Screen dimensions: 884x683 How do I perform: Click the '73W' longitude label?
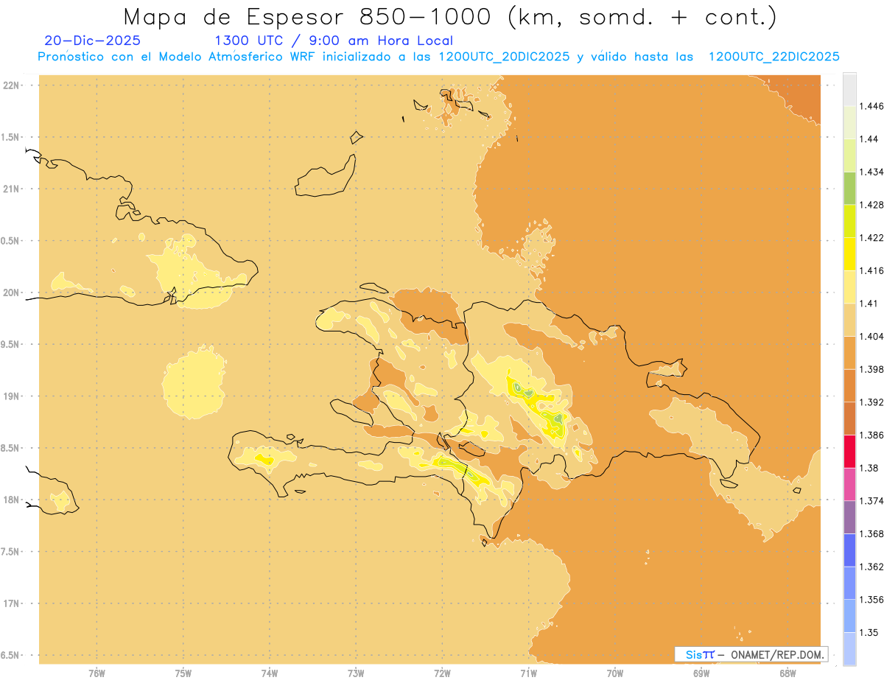[x=356, y=673]
